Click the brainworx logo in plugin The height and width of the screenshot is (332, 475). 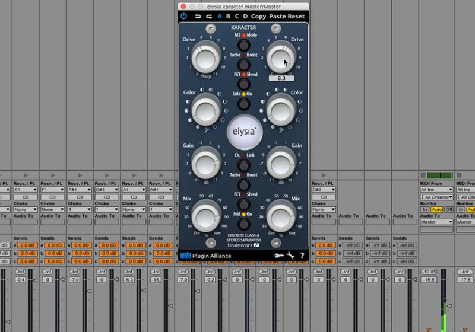coord(244,245)
